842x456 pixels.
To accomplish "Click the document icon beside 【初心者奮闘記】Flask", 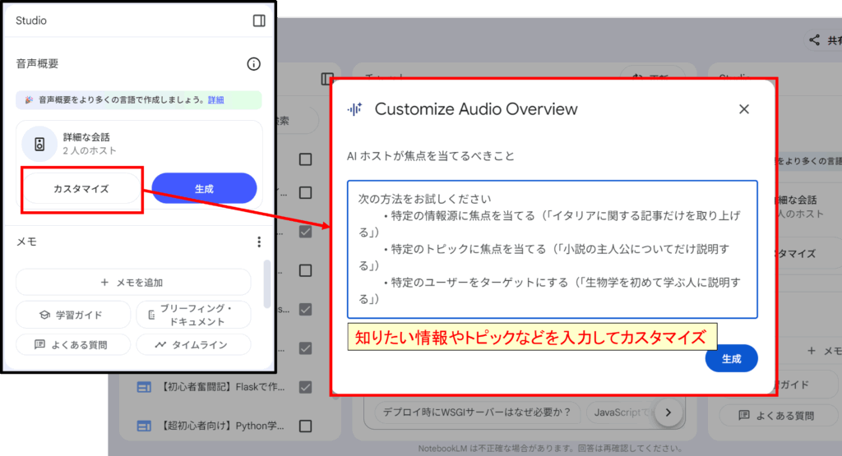I will click(x=144, y=387).
